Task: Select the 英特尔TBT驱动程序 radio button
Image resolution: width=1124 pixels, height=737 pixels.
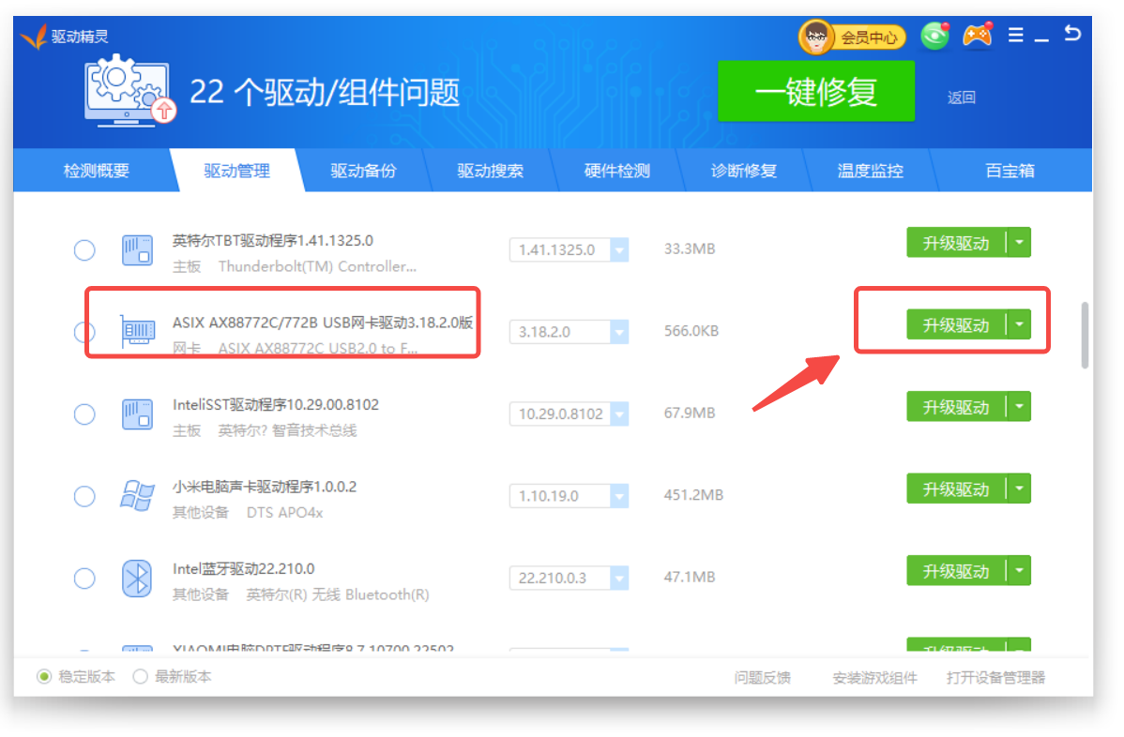Action: pos(84,250)
